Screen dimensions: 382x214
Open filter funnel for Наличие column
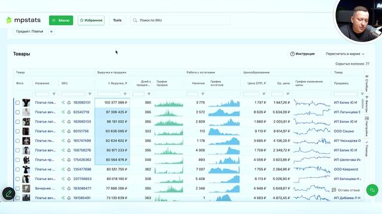(x=203, y=94)
